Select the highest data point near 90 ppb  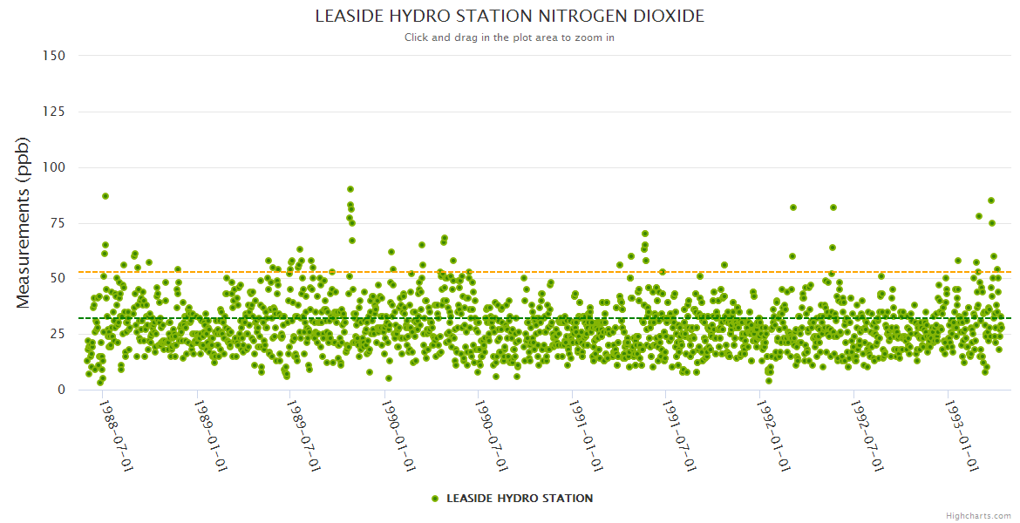click(350, 189)
